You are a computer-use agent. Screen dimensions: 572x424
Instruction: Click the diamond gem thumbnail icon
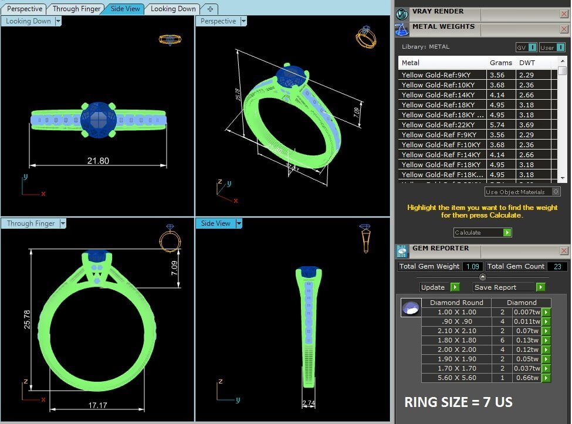[411, 308]
